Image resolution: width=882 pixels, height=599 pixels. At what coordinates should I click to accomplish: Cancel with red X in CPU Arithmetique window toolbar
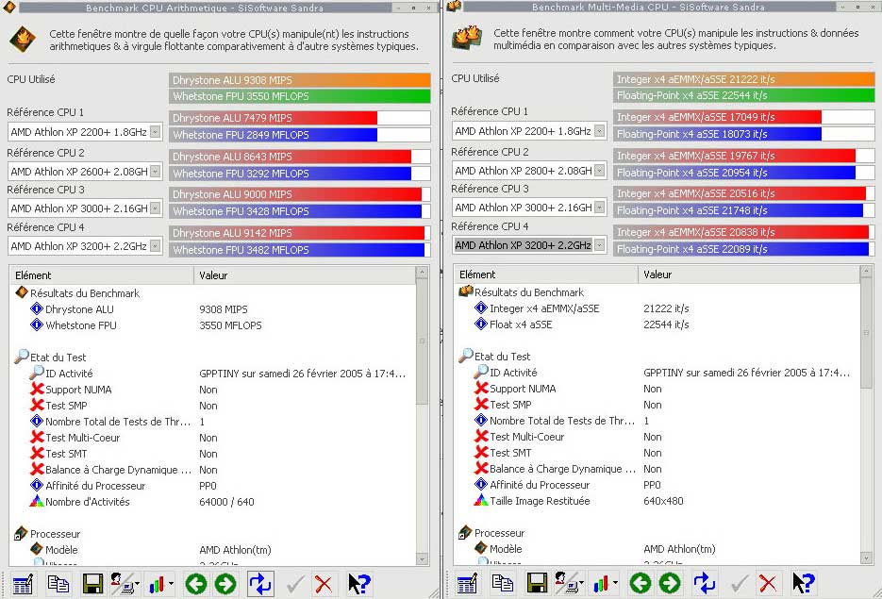[x=324, y=584]
